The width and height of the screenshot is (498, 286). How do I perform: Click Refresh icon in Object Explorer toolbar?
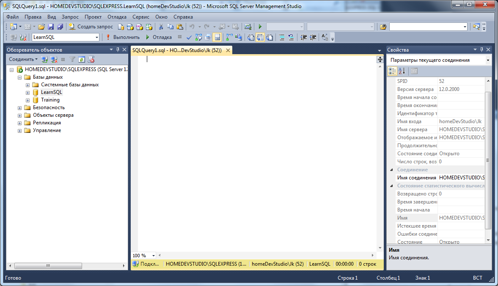click(82, 59)
